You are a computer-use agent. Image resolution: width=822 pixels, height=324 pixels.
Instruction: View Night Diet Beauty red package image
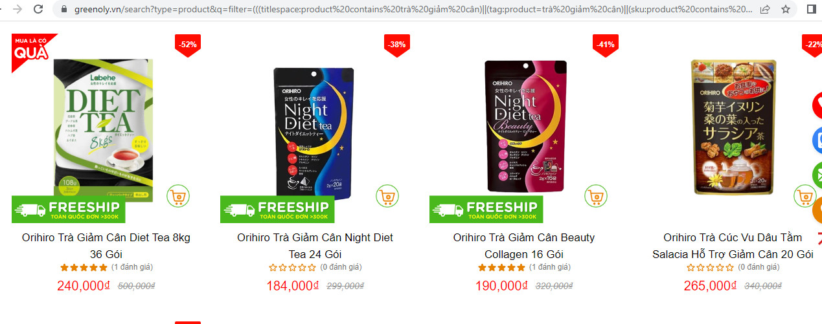pos(526,126)
